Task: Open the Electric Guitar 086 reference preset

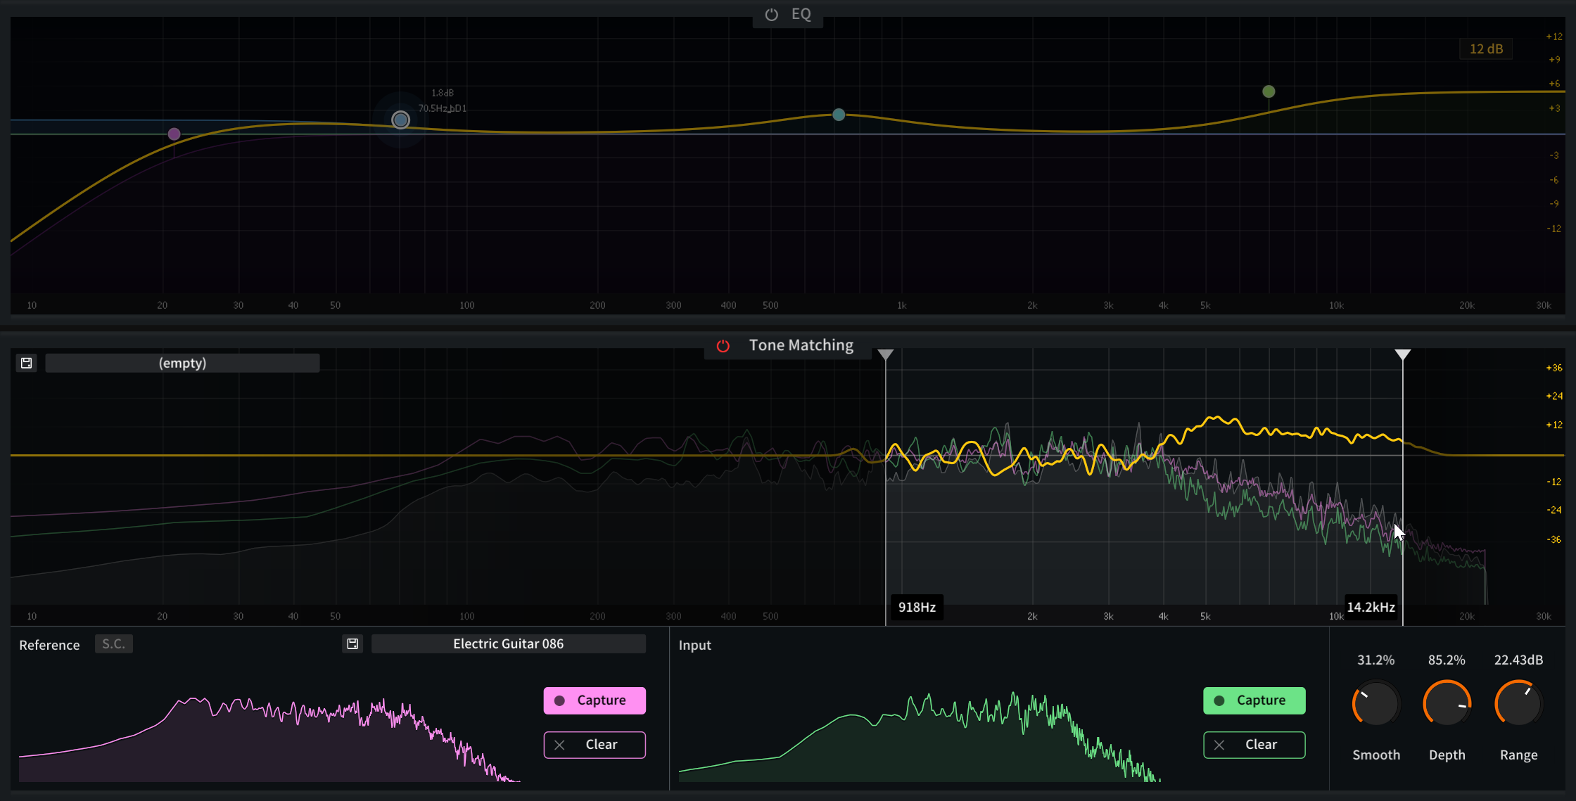Action: coord(508,643)
